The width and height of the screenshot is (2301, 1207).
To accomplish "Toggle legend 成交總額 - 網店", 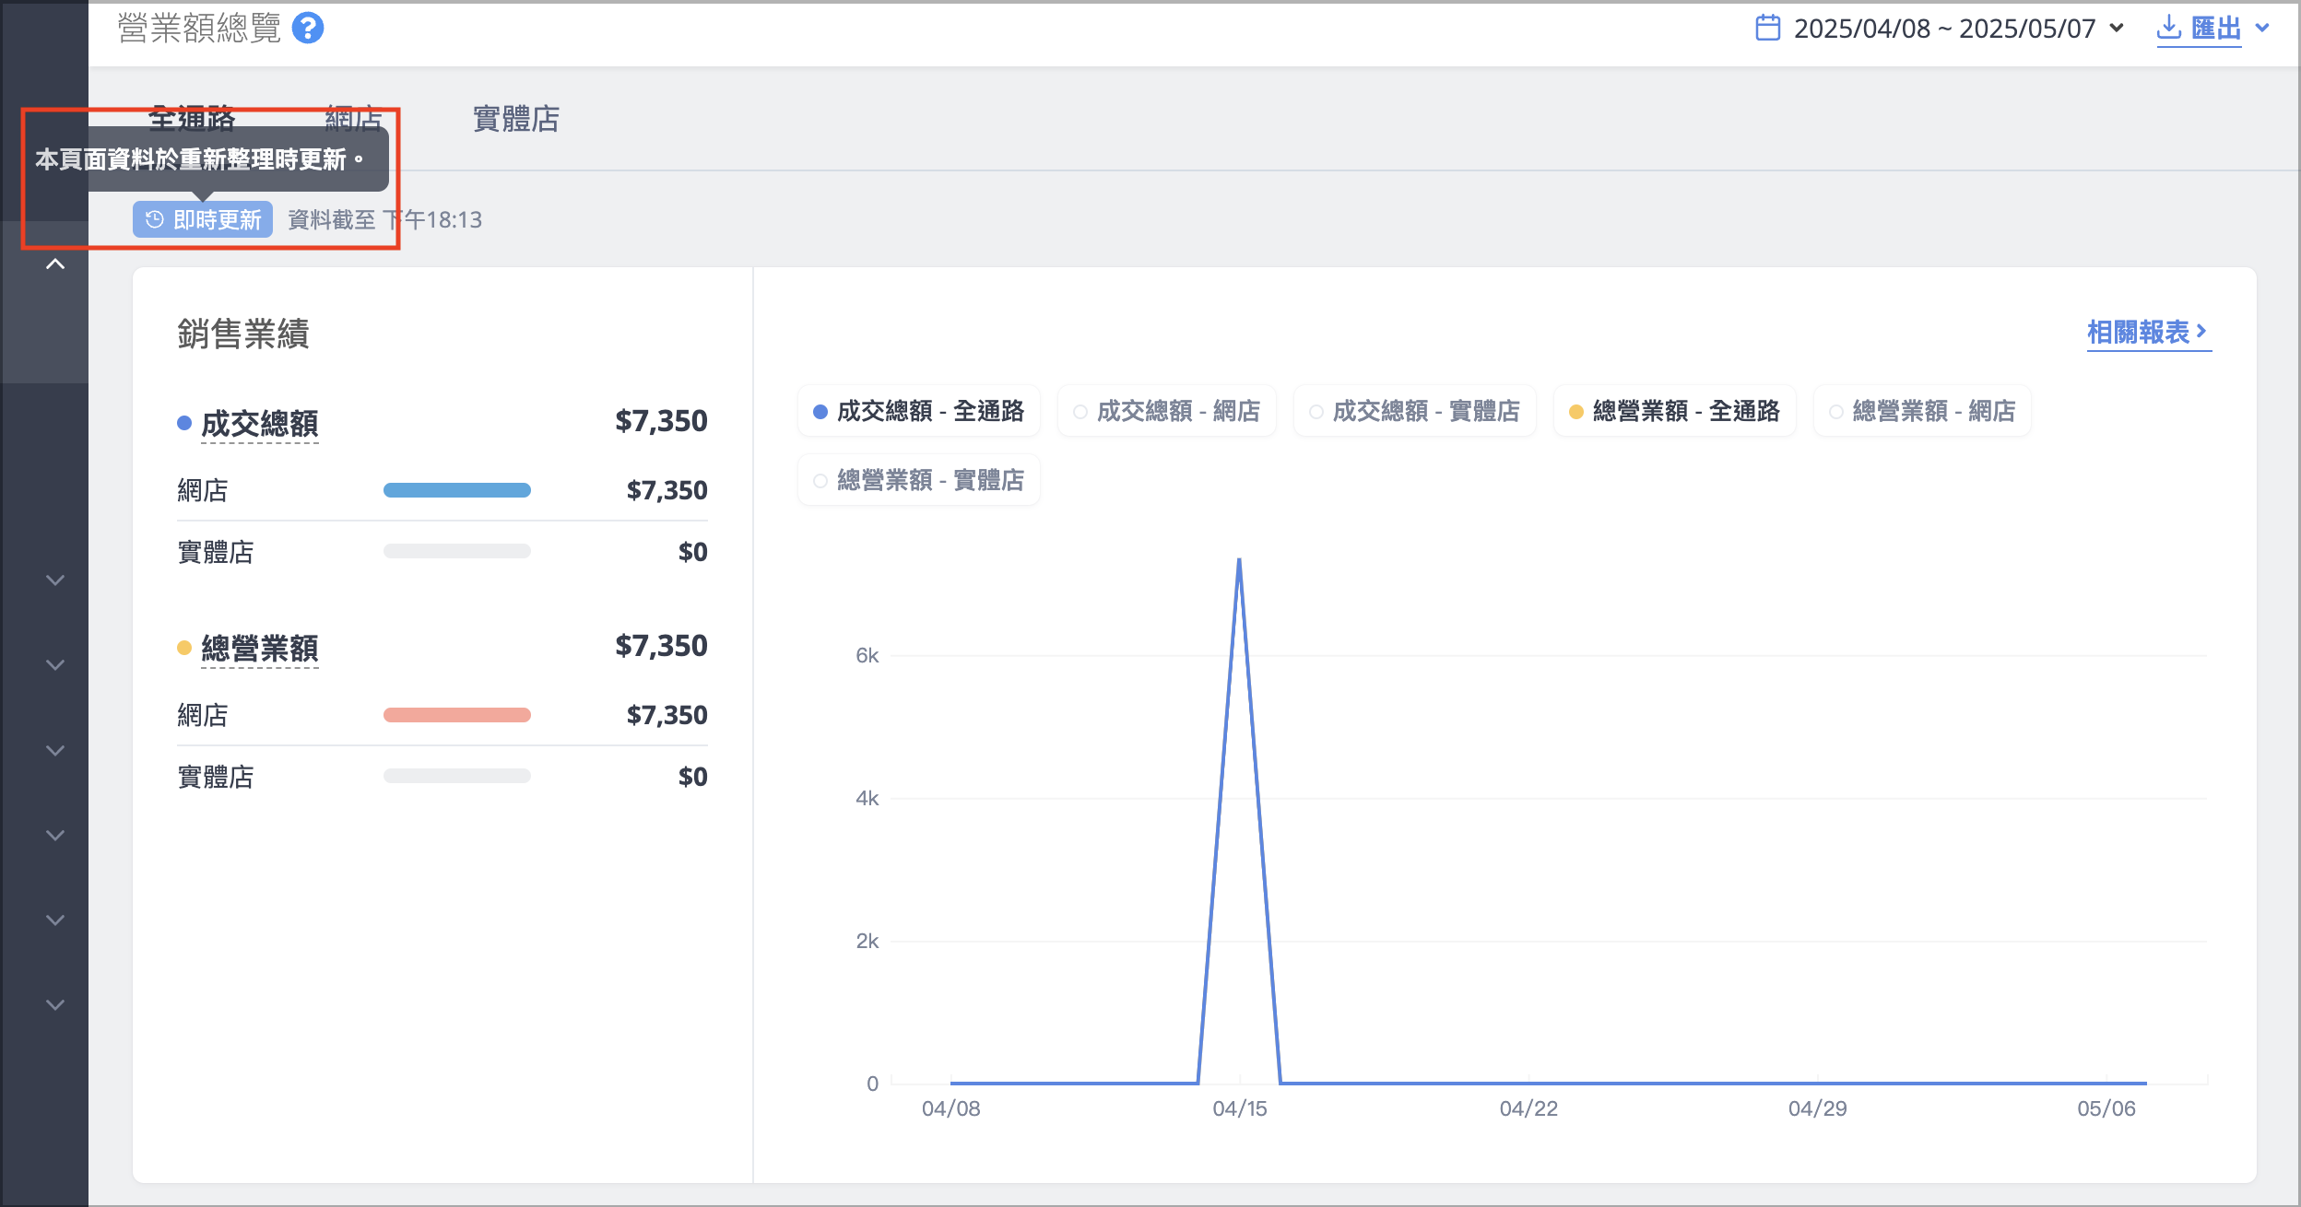I will pyautogui.click(x=1167, y=411).
